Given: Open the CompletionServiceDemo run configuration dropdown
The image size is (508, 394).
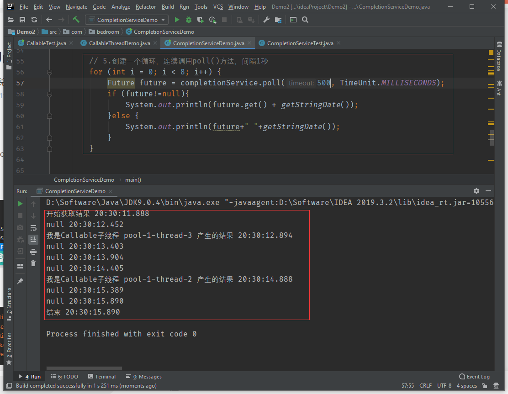Looking at the screenshot, I should tap(127, 20).
